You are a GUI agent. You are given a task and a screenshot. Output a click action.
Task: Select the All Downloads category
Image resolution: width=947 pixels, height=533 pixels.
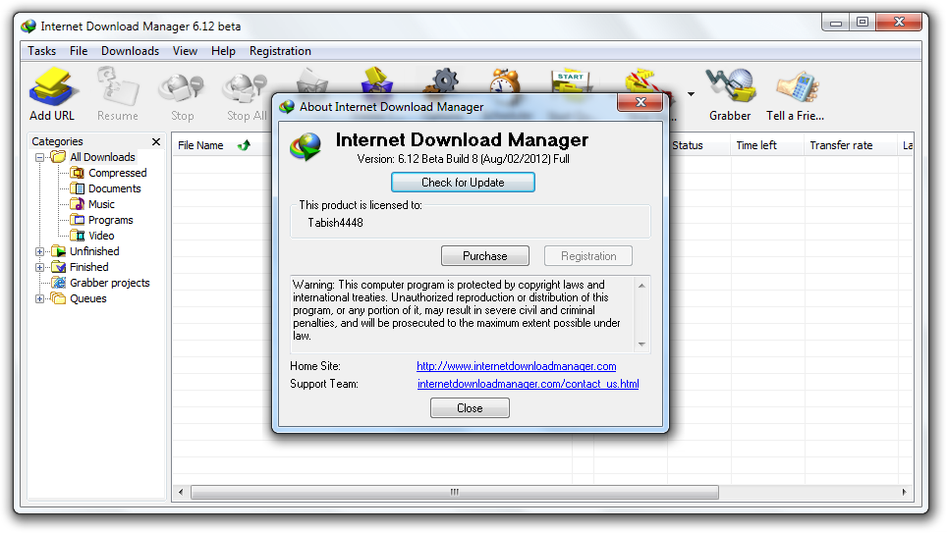pyautogui.click(x=102, y=157)
